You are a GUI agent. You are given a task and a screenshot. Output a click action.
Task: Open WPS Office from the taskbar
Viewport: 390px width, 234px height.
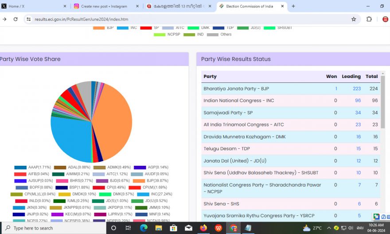click(218, 228)
